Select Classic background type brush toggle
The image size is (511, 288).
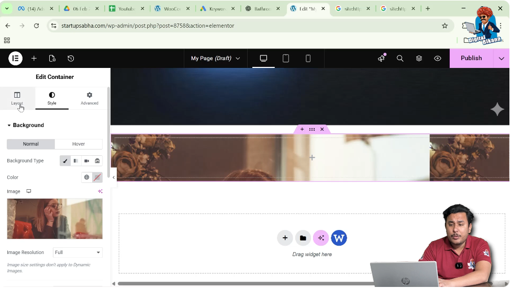(65, 161)
